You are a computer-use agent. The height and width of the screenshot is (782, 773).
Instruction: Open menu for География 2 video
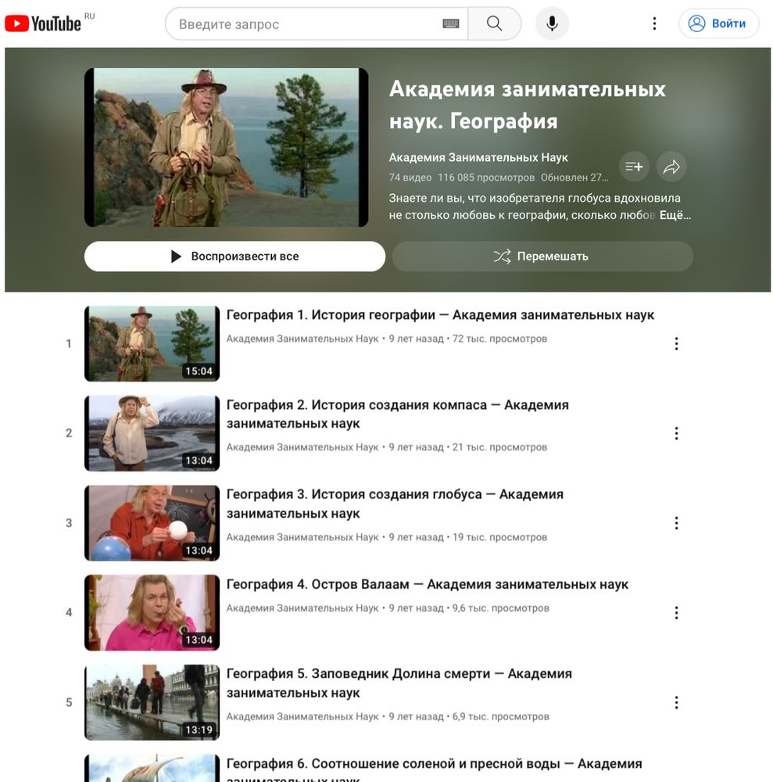coord(676,433)
